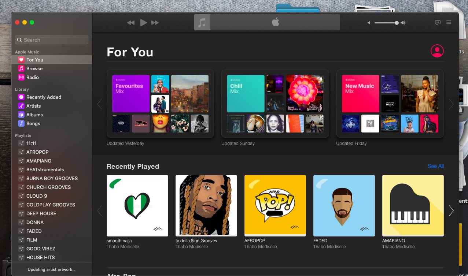Open the account profile icon
The width and height of the screenshot is (468, 276).
tap(437, 51)
